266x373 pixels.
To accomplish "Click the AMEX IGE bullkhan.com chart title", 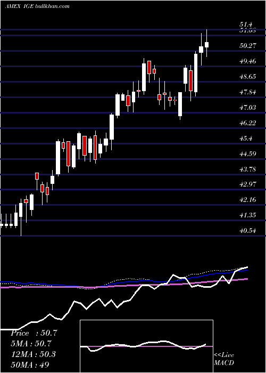I will pyautogui.click(x=37, y=6).
